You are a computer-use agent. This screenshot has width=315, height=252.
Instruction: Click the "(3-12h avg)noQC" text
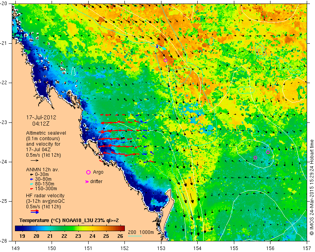pos(45,201)
